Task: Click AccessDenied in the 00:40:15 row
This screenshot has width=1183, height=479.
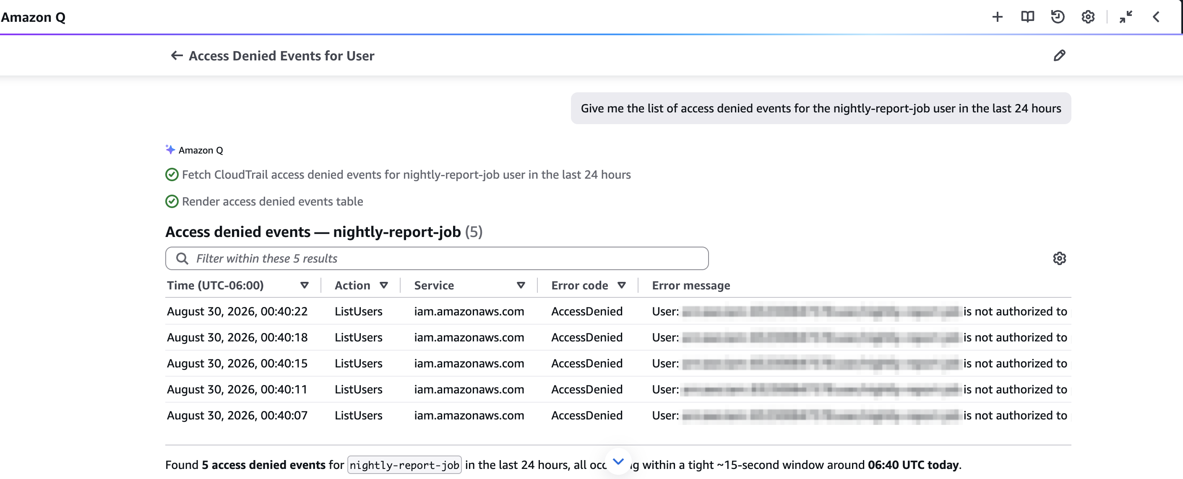Action: pos(587,363)
